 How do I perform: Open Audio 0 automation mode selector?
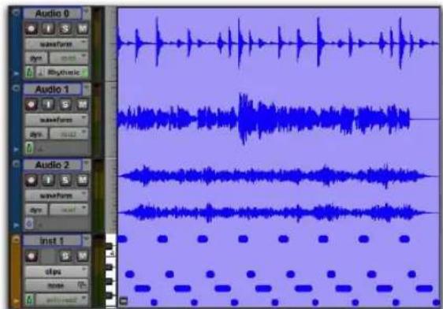click(69, 58)
